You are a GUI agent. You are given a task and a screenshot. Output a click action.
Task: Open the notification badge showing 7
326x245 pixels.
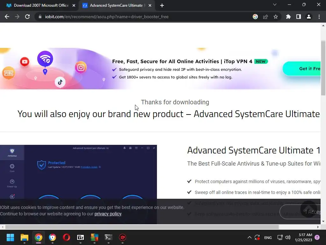317,237
